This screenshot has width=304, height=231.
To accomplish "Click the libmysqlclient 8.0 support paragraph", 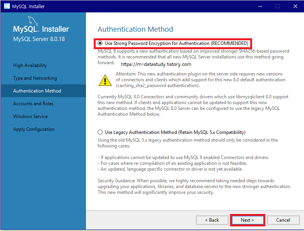I will point(193,105).
